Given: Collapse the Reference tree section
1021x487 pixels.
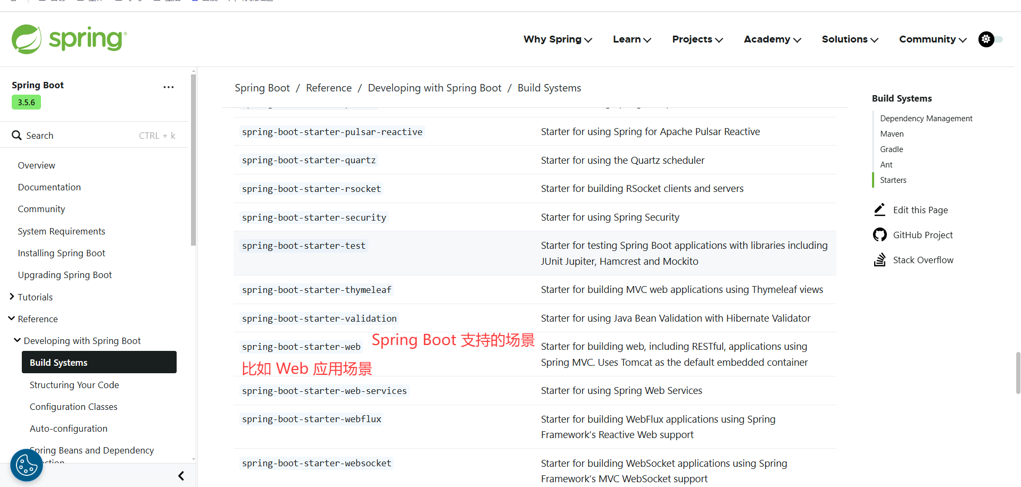Looking at the screenshot, I should point(12,318).
